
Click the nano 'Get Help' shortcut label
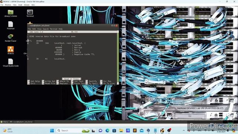(x=35, y=81)
